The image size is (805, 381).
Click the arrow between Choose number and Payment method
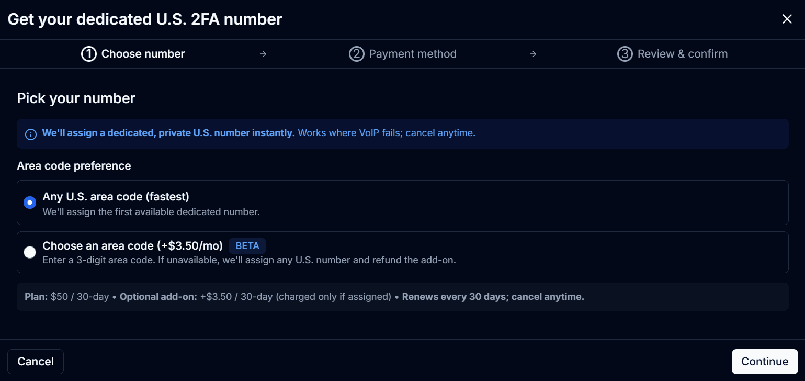(263, 53)
